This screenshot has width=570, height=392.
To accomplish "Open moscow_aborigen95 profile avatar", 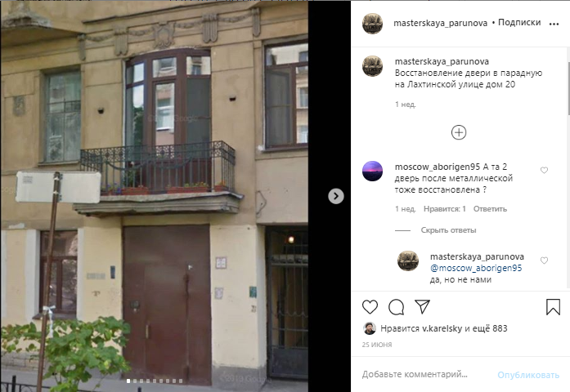I will click(373, 171).
